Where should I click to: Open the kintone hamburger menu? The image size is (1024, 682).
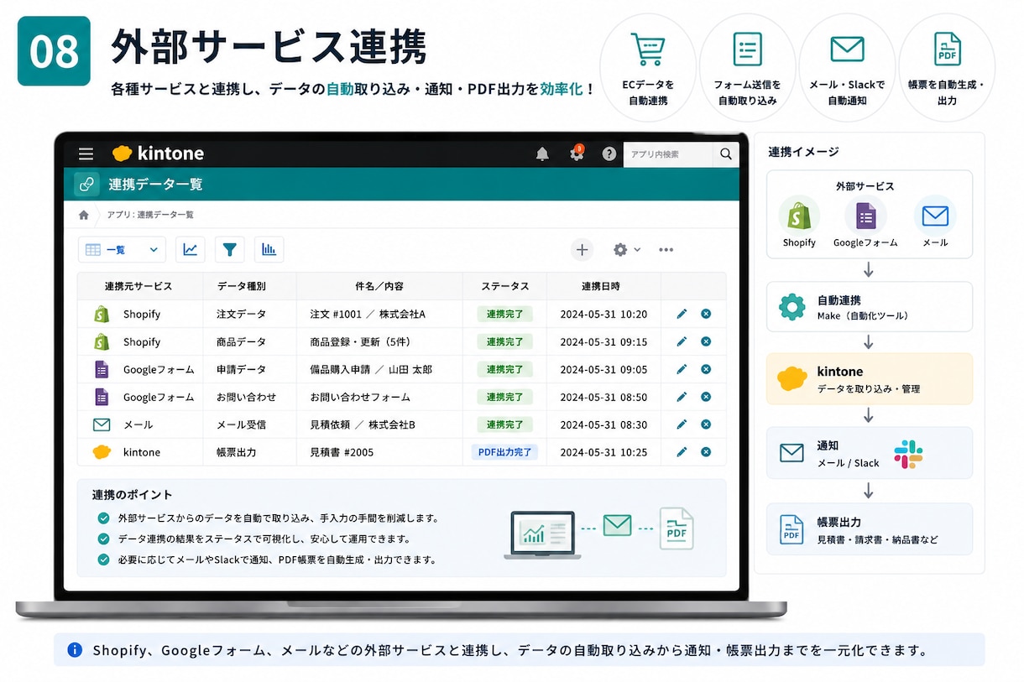tap(86, 154)
